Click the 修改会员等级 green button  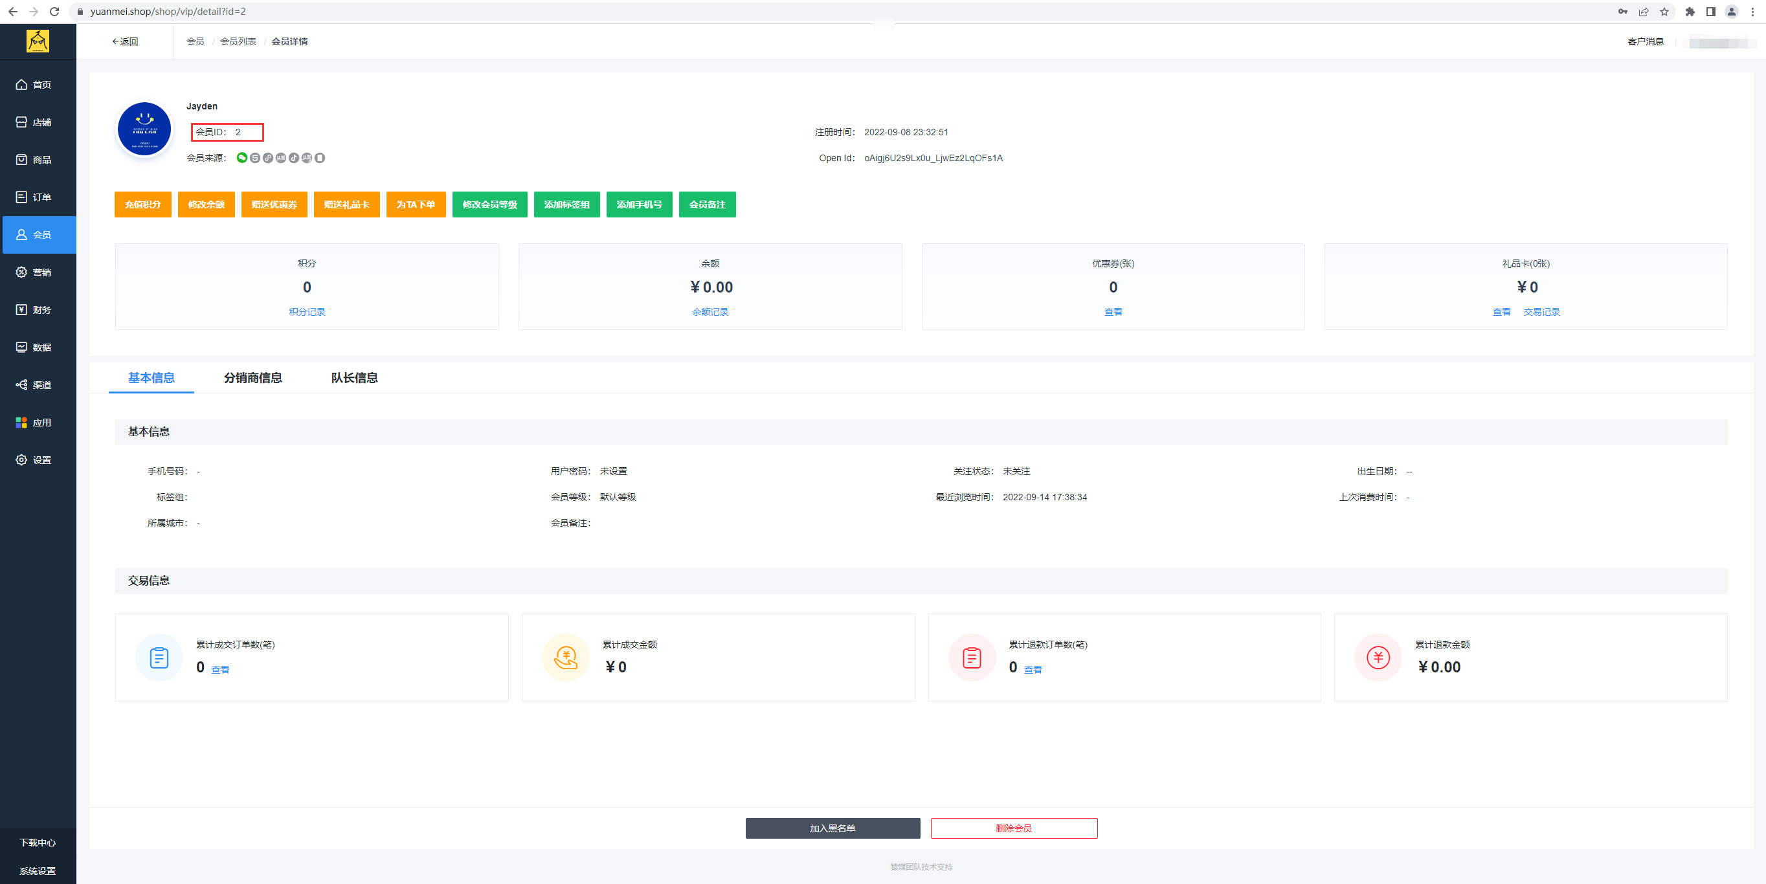pos(489,204)
